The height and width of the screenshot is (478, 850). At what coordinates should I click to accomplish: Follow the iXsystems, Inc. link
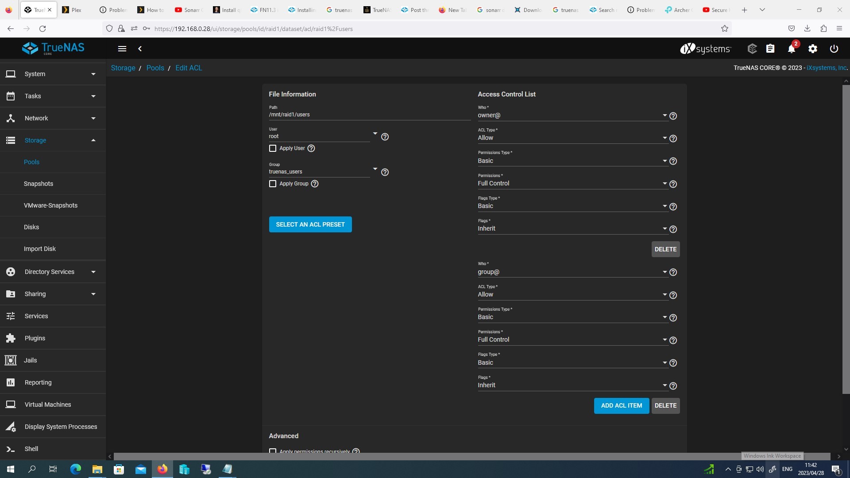pos(827,68)
